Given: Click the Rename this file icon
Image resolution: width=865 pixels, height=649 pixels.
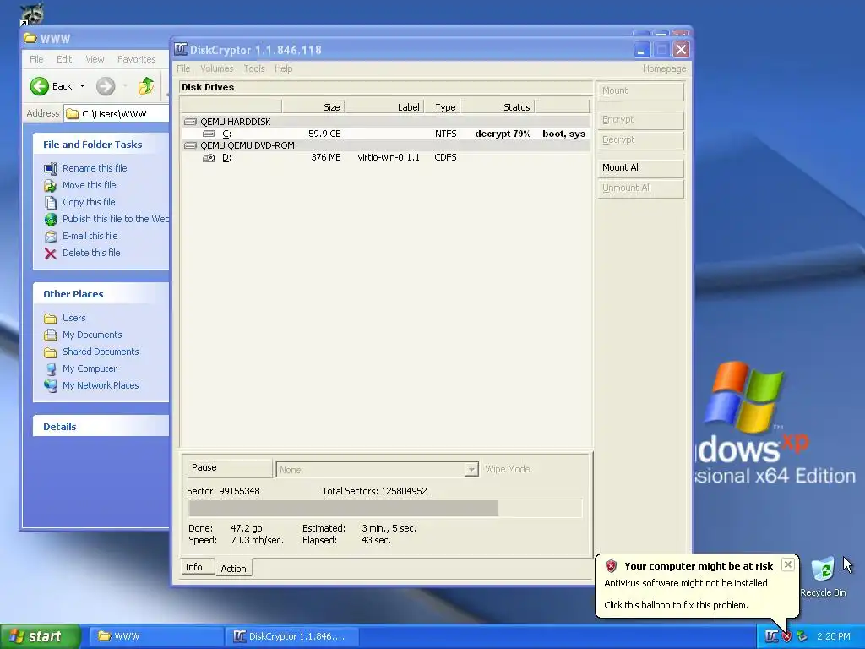Looking at the screenshot, I should point(51,168).
